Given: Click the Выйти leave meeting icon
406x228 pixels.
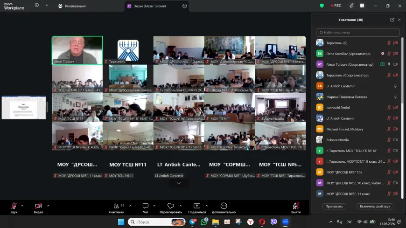Looking at the screenshot, I should [x=296, y=206].
